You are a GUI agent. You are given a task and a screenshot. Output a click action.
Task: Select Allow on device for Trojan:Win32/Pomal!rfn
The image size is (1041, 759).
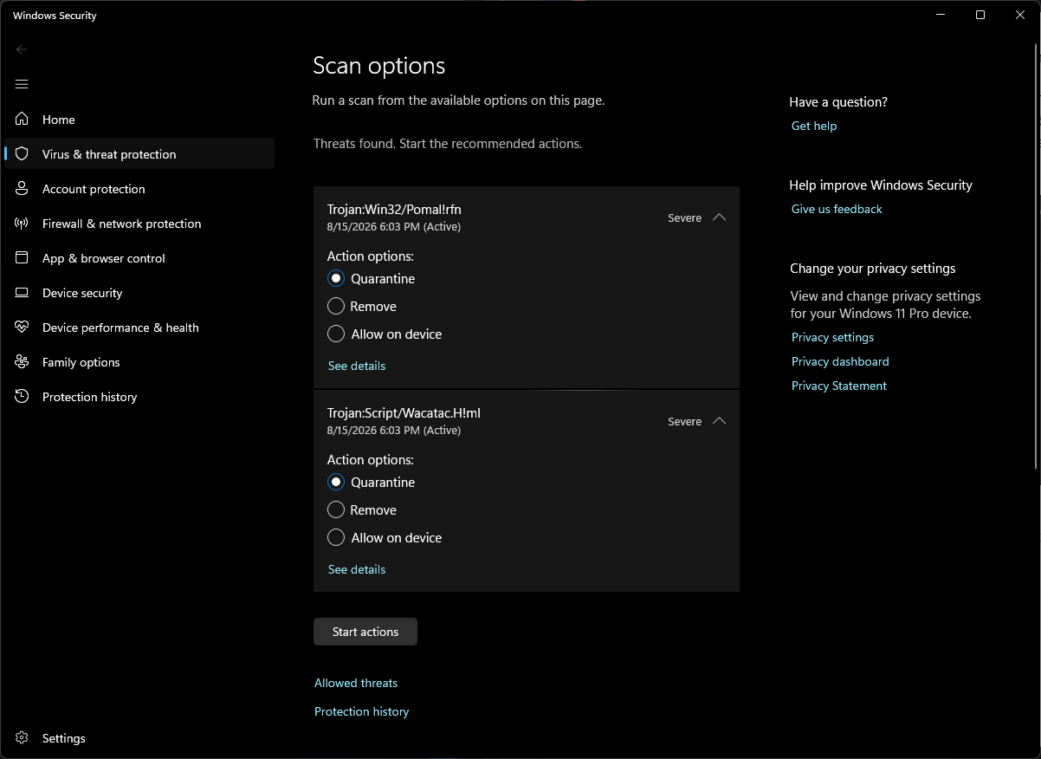coord(336,334)
